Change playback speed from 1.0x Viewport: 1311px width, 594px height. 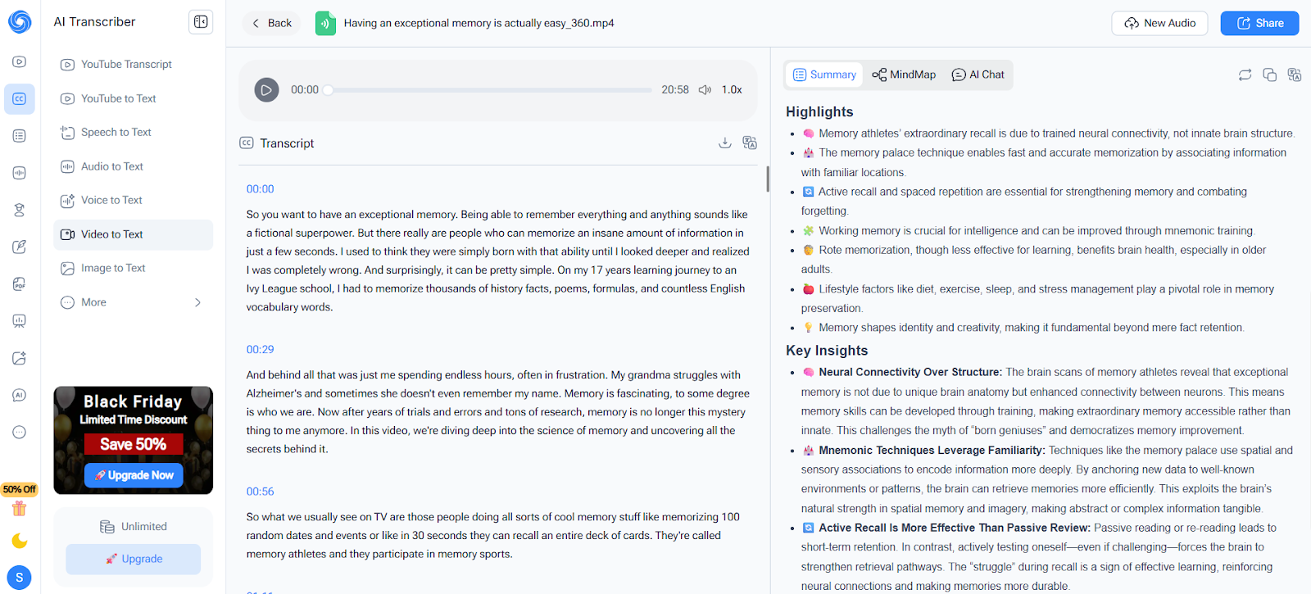tap(732, 90)
